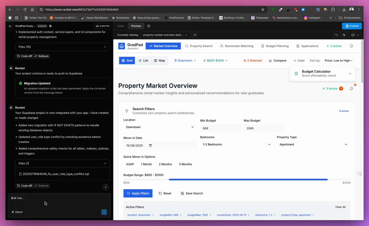Remove the $800-$1500 filter chip

[x=227, y=61]
